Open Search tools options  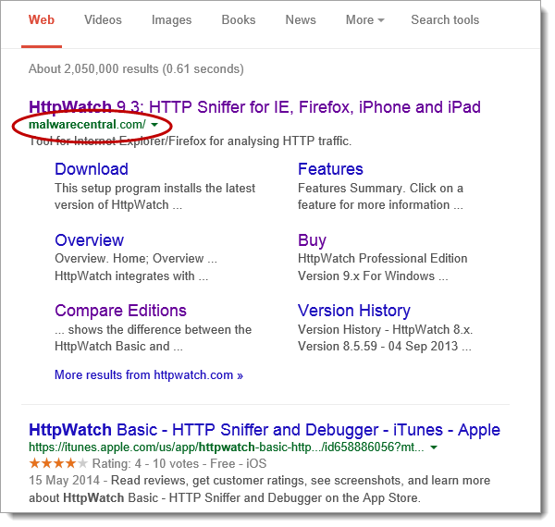445,19
